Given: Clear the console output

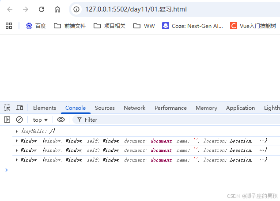Looking at the screenshot, I should click(19, 120).
